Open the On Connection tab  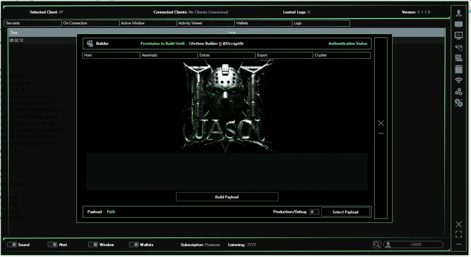(90, 23)
